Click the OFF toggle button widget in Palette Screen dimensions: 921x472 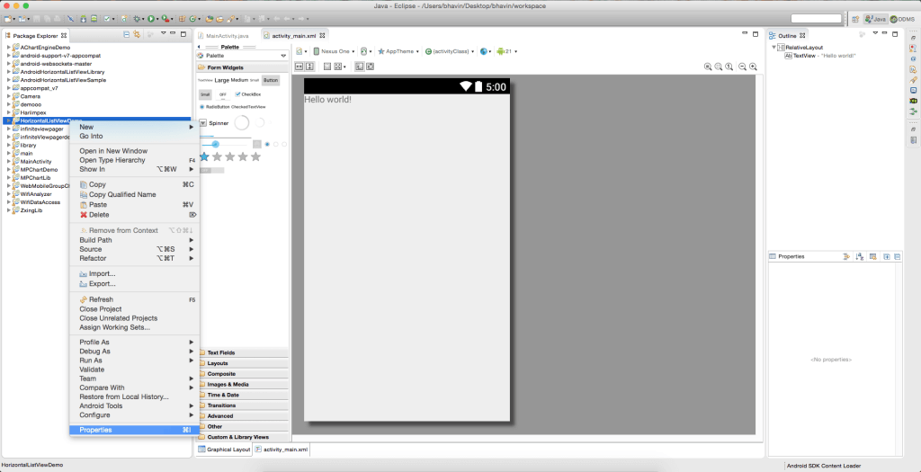click(223, 94)
